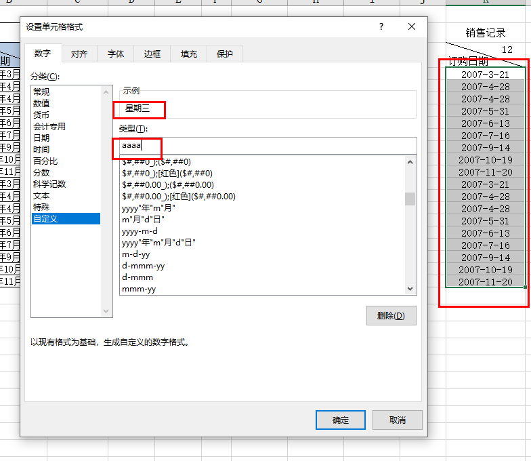Image resolution: width=531 pixels, height=461 pixels.
Task: Select the 保护 tab
Action: [x=224, y=54]
